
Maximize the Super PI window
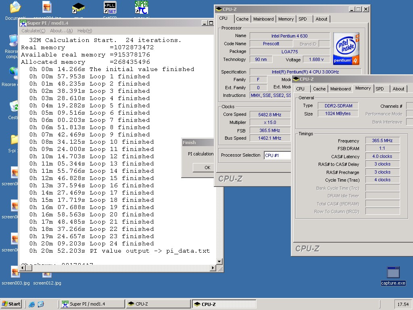(x=211, y=23)
